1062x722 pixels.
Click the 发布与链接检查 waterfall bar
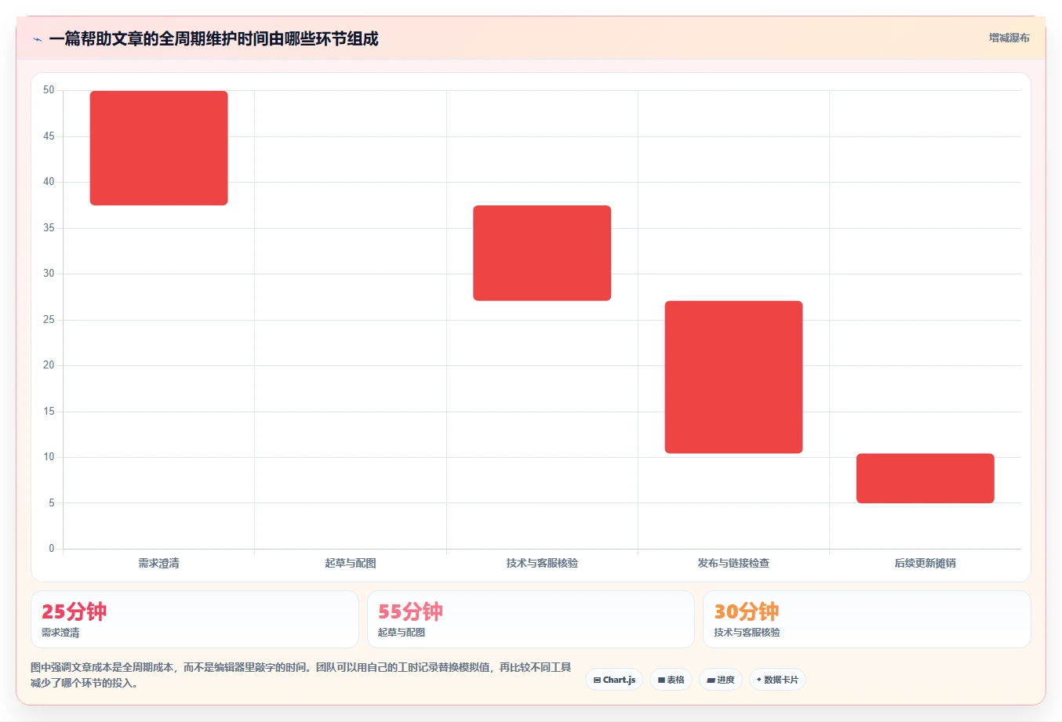point(733,377)
